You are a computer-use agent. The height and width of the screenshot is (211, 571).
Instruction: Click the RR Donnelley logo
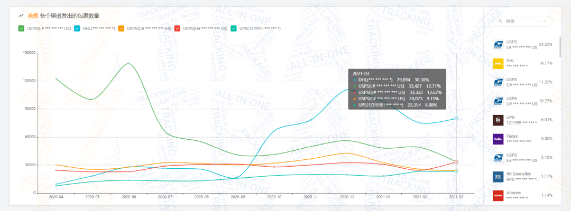coord(498,177)
